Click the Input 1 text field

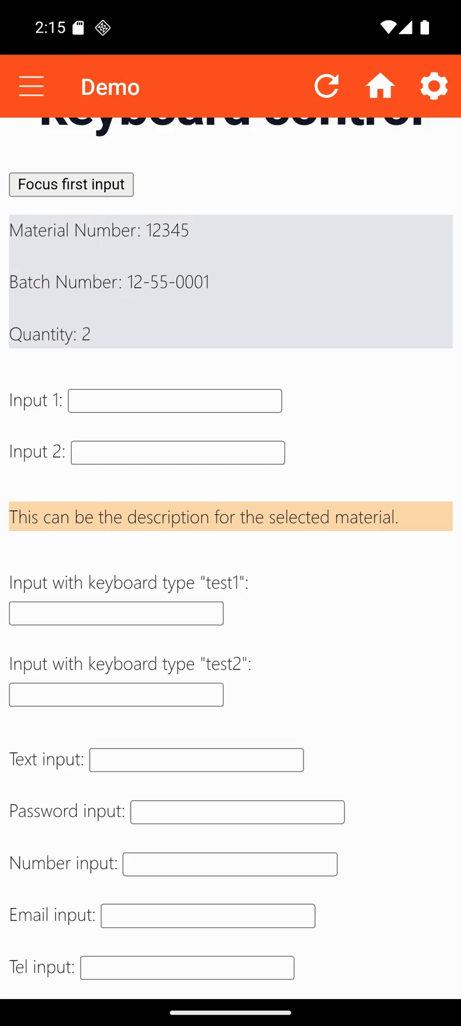175,400
